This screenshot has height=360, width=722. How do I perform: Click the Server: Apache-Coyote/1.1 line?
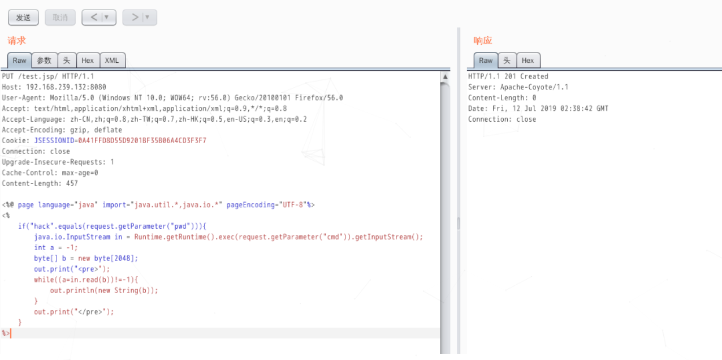pos(518,87)
